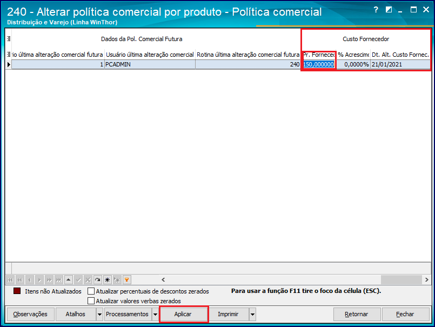This screenshot has height=327, width=435.
Task: Click Rotina última alteração comercial futura header
Action: tap(248, 55)
